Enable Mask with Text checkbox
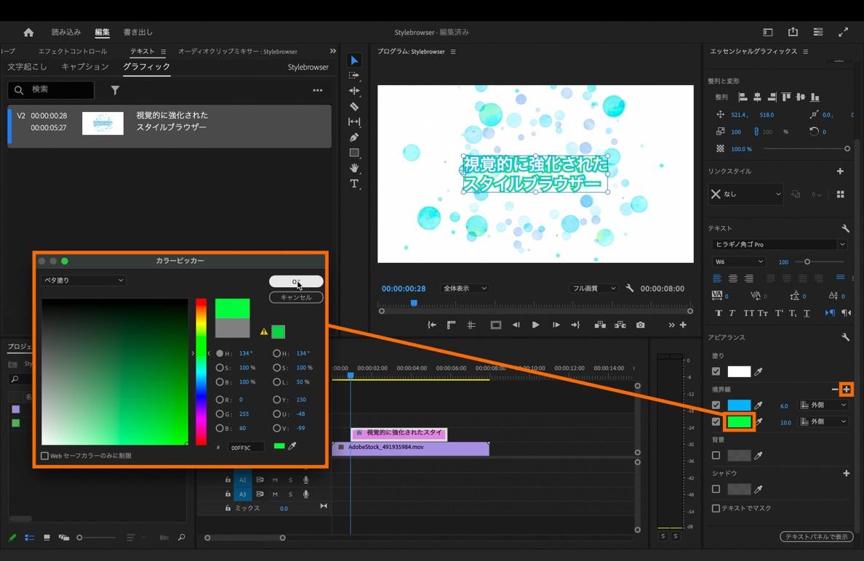 point(716,508)
